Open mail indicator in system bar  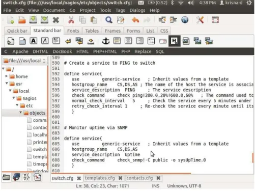tap(141, 3)
